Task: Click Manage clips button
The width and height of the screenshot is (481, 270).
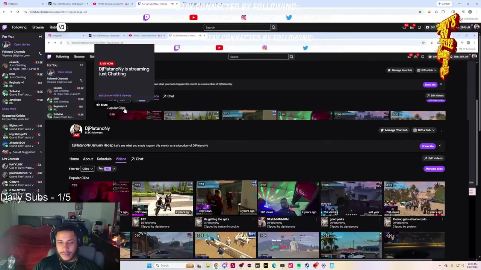Action: pyautogui.click(x=434, y=169)
